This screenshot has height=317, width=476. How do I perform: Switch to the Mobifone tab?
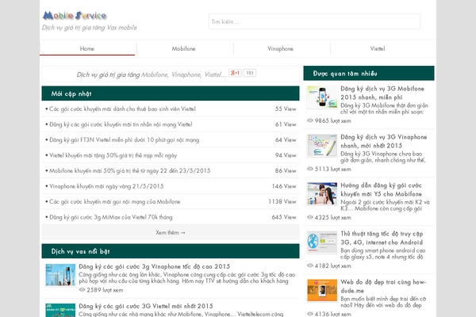click(184, 48)
